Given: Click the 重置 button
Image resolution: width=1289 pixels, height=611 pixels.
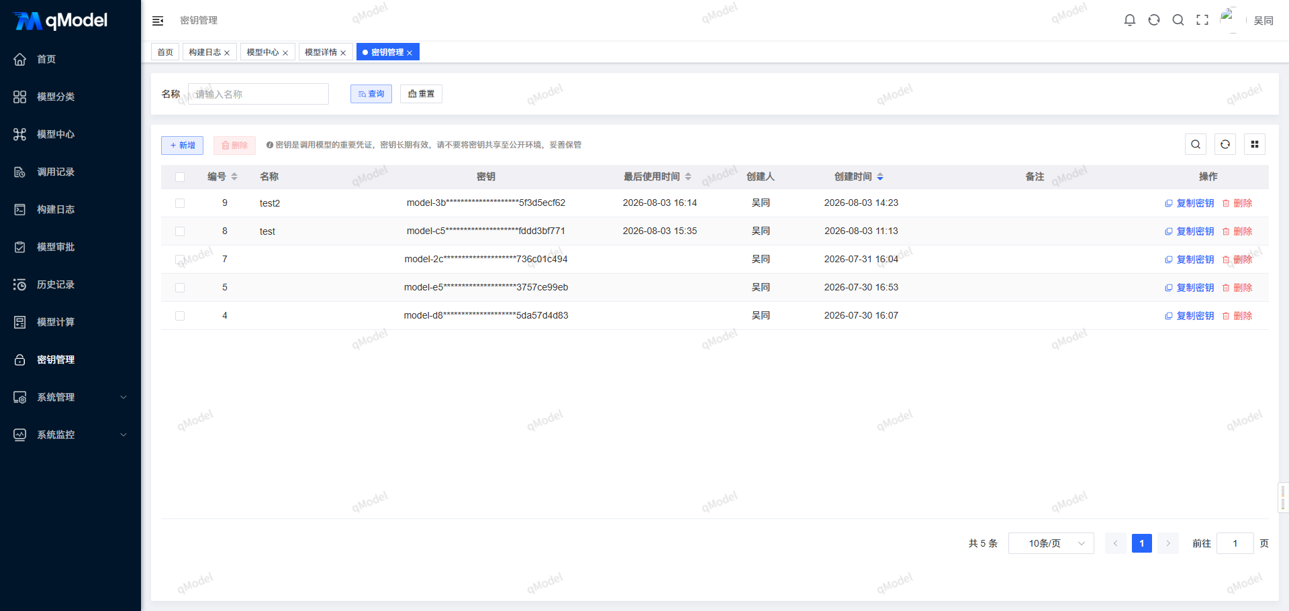Looking at the screenshot, I should click(x=421, y=94).
